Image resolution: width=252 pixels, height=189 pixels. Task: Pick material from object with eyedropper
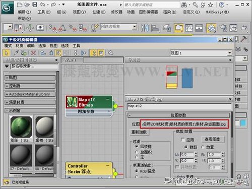[16, 53]
